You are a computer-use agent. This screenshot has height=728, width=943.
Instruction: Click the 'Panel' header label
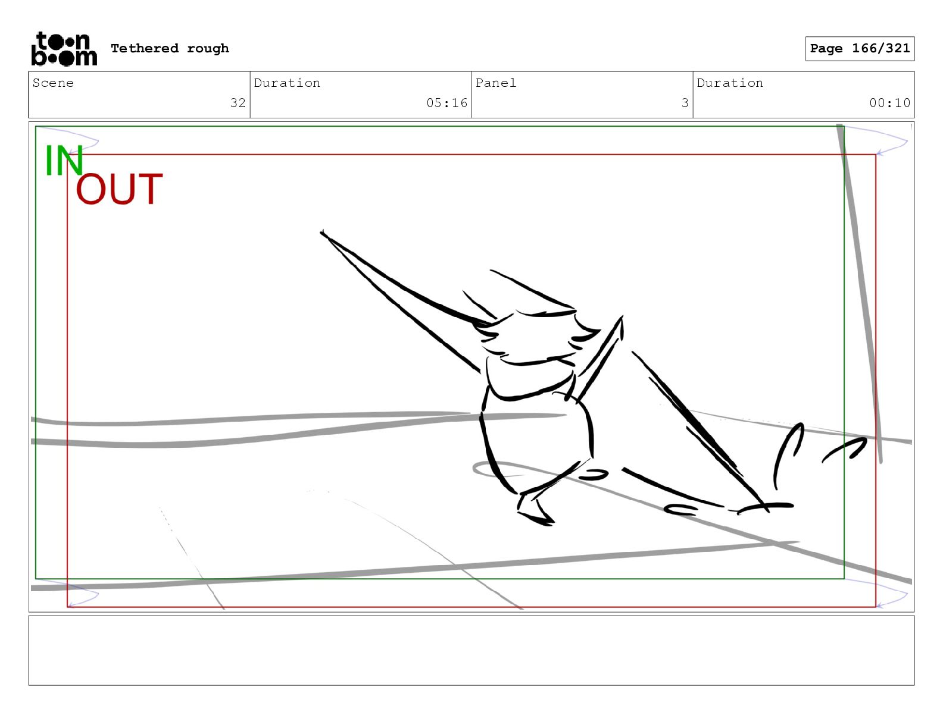point(496,83)
